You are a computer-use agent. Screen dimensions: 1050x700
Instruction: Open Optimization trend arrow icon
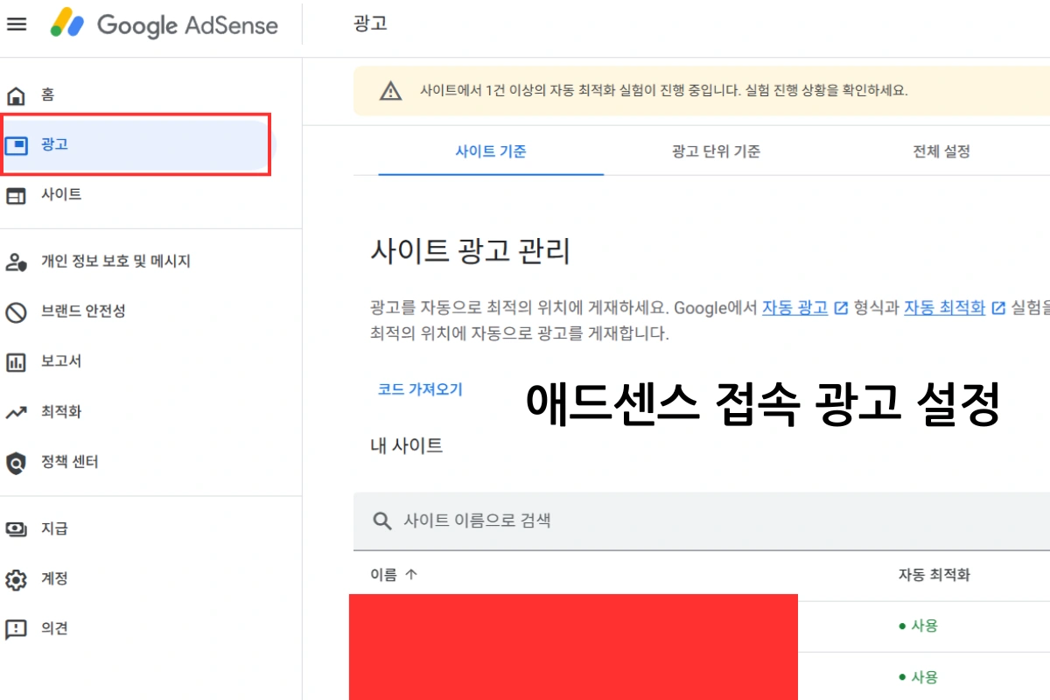pyautogui.click(x=16, y=412)
